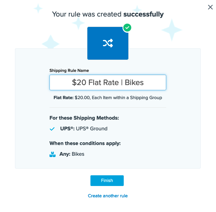Click the green success checkmark badge

(x=127, y=28)
